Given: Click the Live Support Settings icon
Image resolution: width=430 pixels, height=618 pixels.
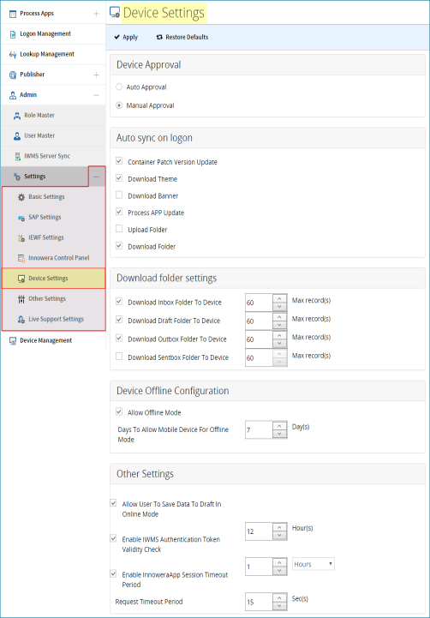Looking at the screenshot, I should pyautogui.click(x=21, y=320).
